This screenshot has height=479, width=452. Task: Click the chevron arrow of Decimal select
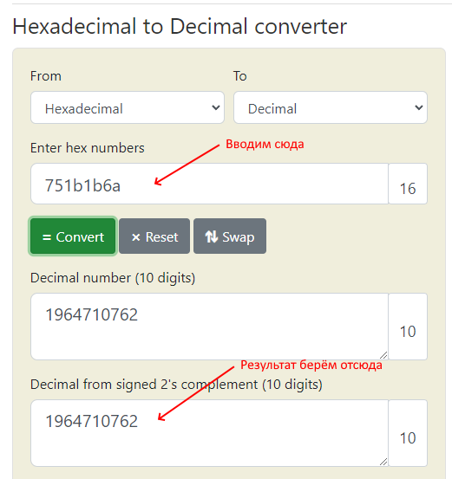[419, 107]
